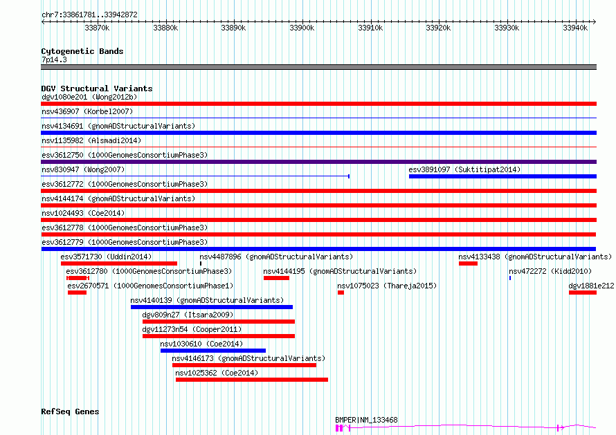This screenshot has width=616, height=435.
Task: Click the 33900k ruler tick label
Action: (x=302, y=28)
